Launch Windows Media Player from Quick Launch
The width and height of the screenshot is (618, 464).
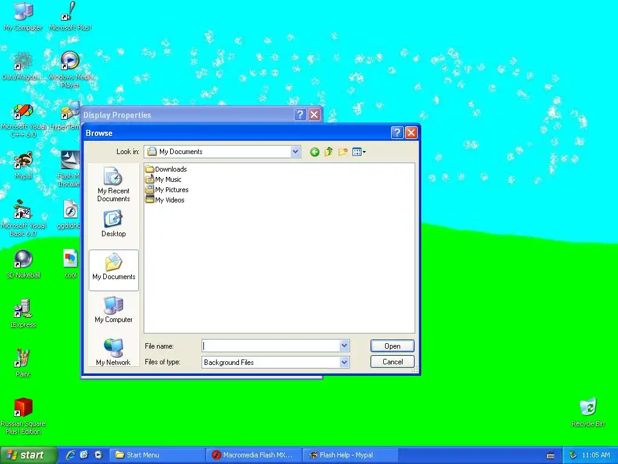click(98, 455)
